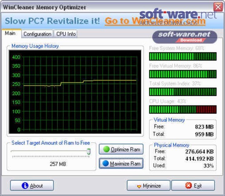
Task: Click the Free Virtual Memory label
Action: 176,66
